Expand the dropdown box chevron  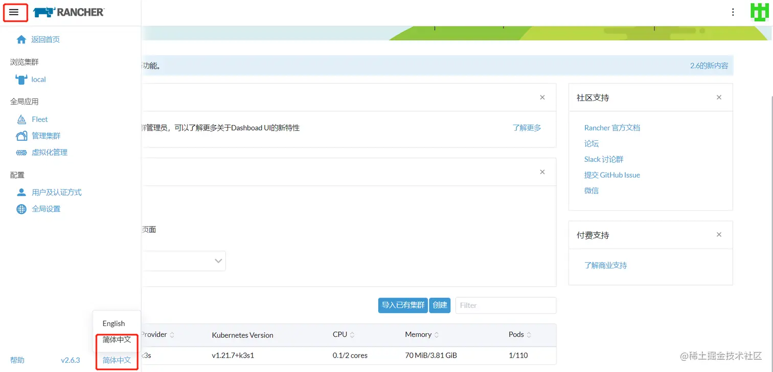[218, 261]
